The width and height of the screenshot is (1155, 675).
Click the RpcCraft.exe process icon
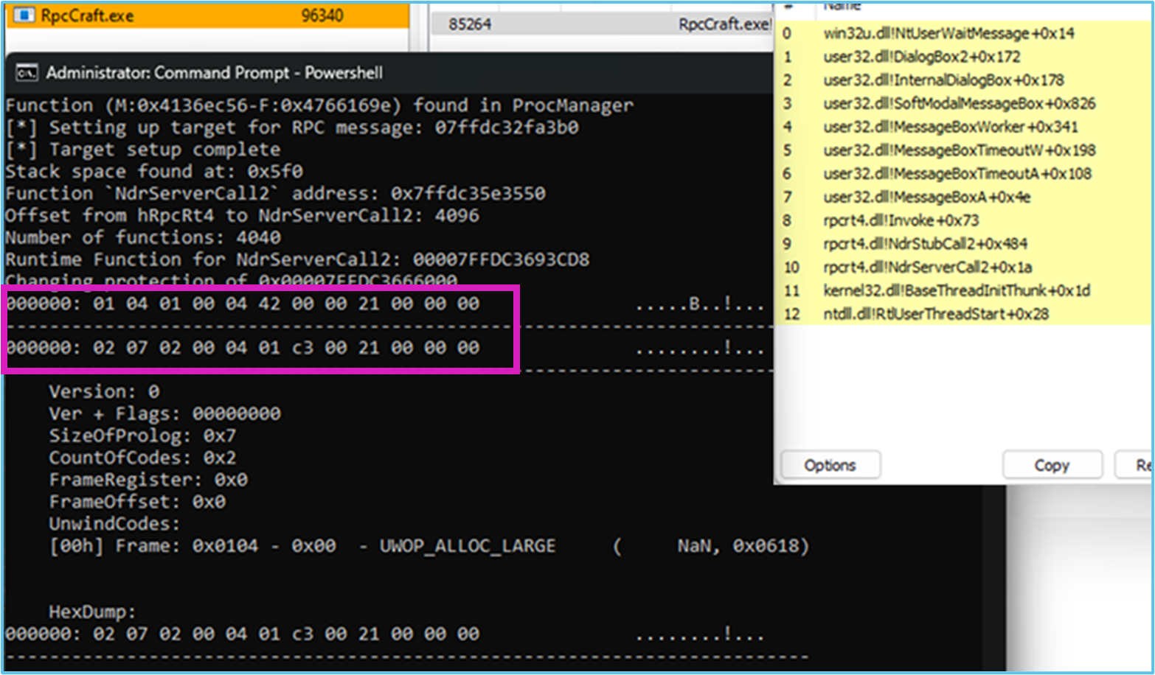pos(24,15)
